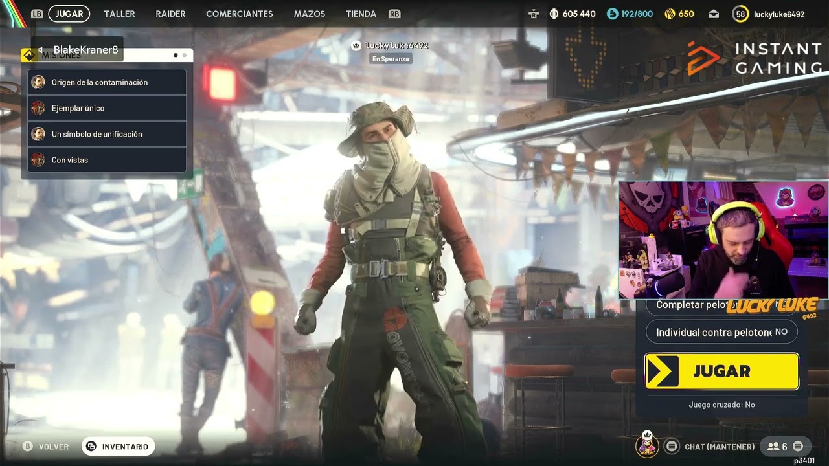Select the second page dot in Misiones panel
This screenshot has height=466, width=829.
184,55
